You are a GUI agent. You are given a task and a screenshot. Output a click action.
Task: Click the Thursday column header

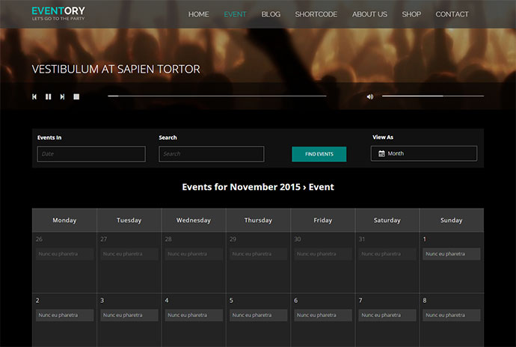(x=258, y=220)
